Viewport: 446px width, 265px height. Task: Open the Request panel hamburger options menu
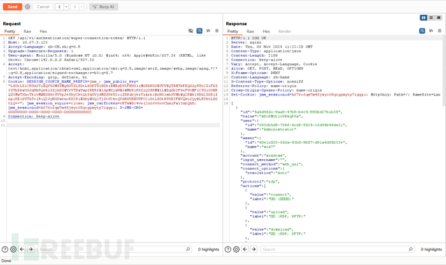click(x=217, y=31)
